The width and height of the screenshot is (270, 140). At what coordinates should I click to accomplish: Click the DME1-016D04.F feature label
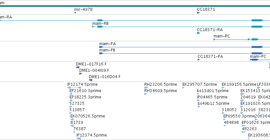point(104,77)
